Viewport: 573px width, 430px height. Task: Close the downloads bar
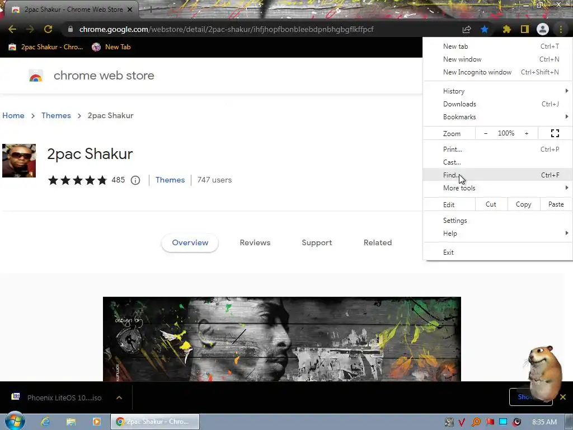[563, 397]
